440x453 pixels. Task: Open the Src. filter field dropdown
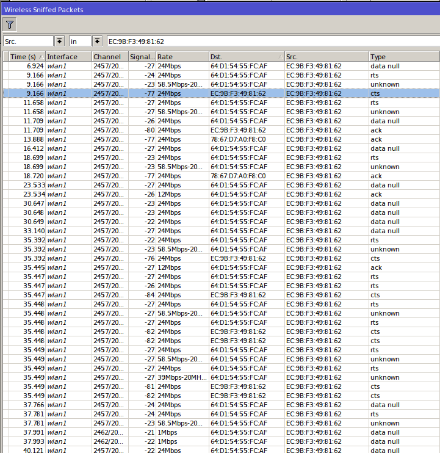tap(59, 42)
